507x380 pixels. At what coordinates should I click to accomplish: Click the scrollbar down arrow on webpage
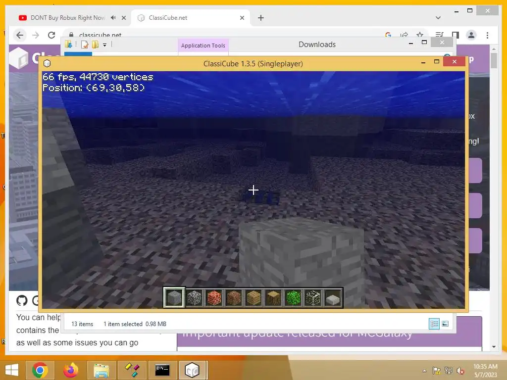494,347
